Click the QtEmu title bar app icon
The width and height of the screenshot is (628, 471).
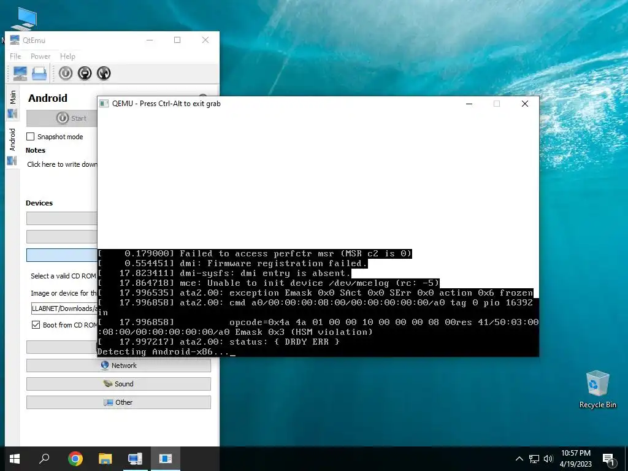pyautogui.click(x=15, y=40)
